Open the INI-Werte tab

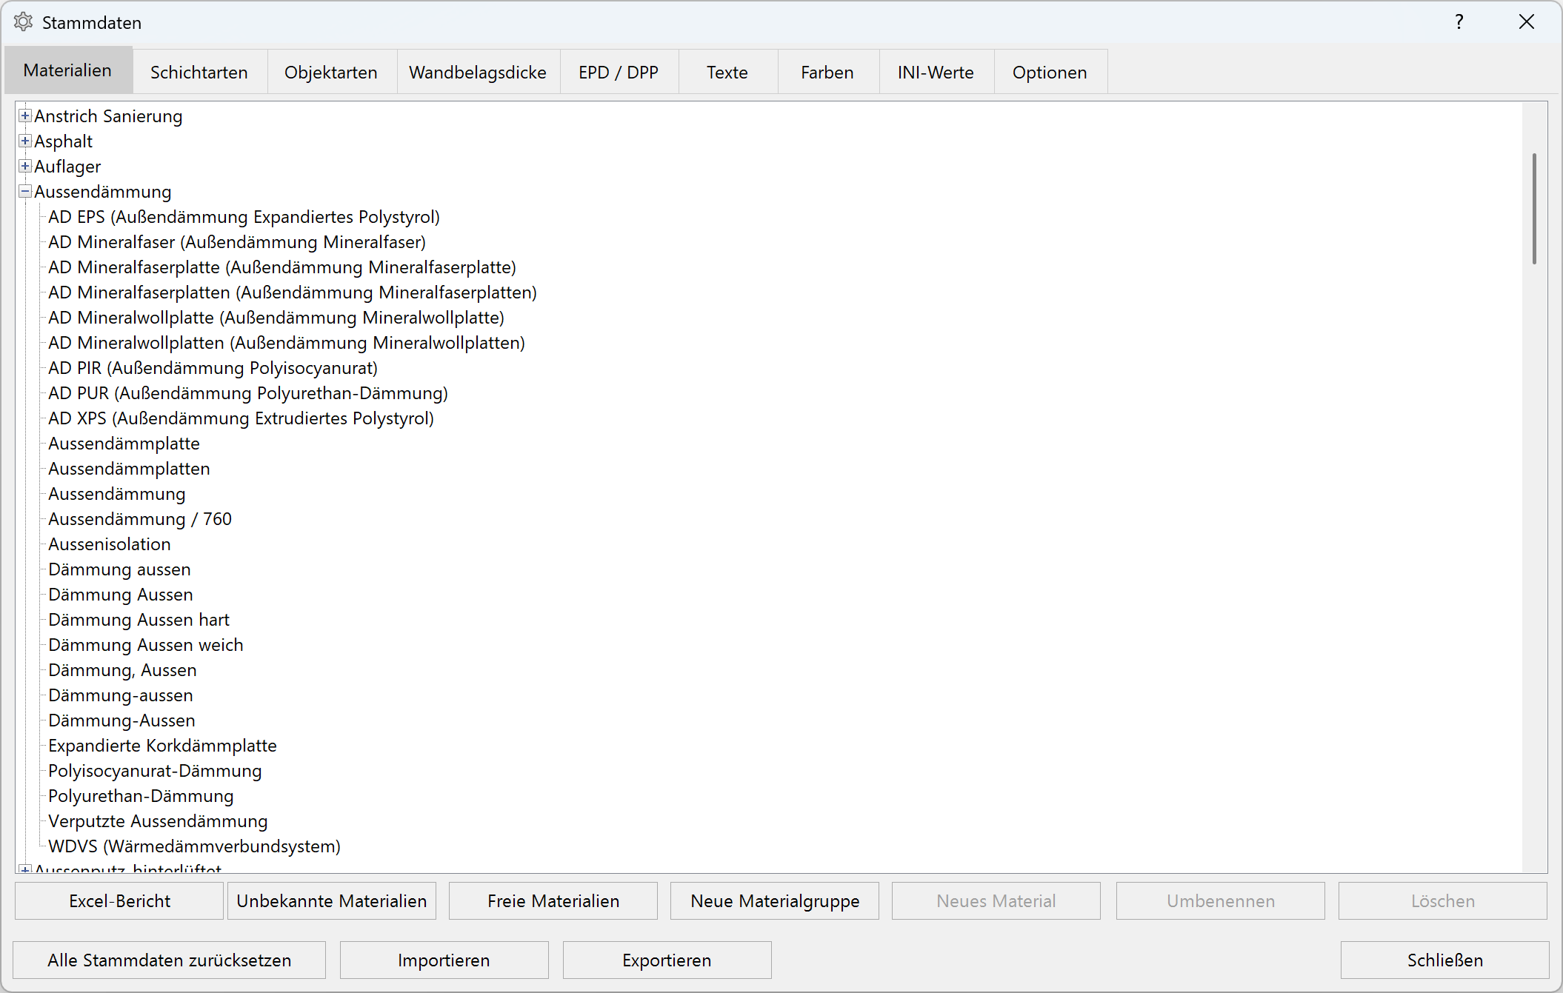(936, 73)
